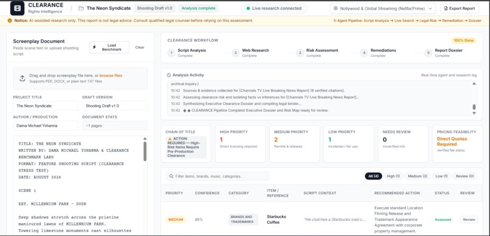This screenshot has height=236, width=490.
Task: Click the lightning bolt icon on Load Benchmark
Action: click(x=94, y=47)
